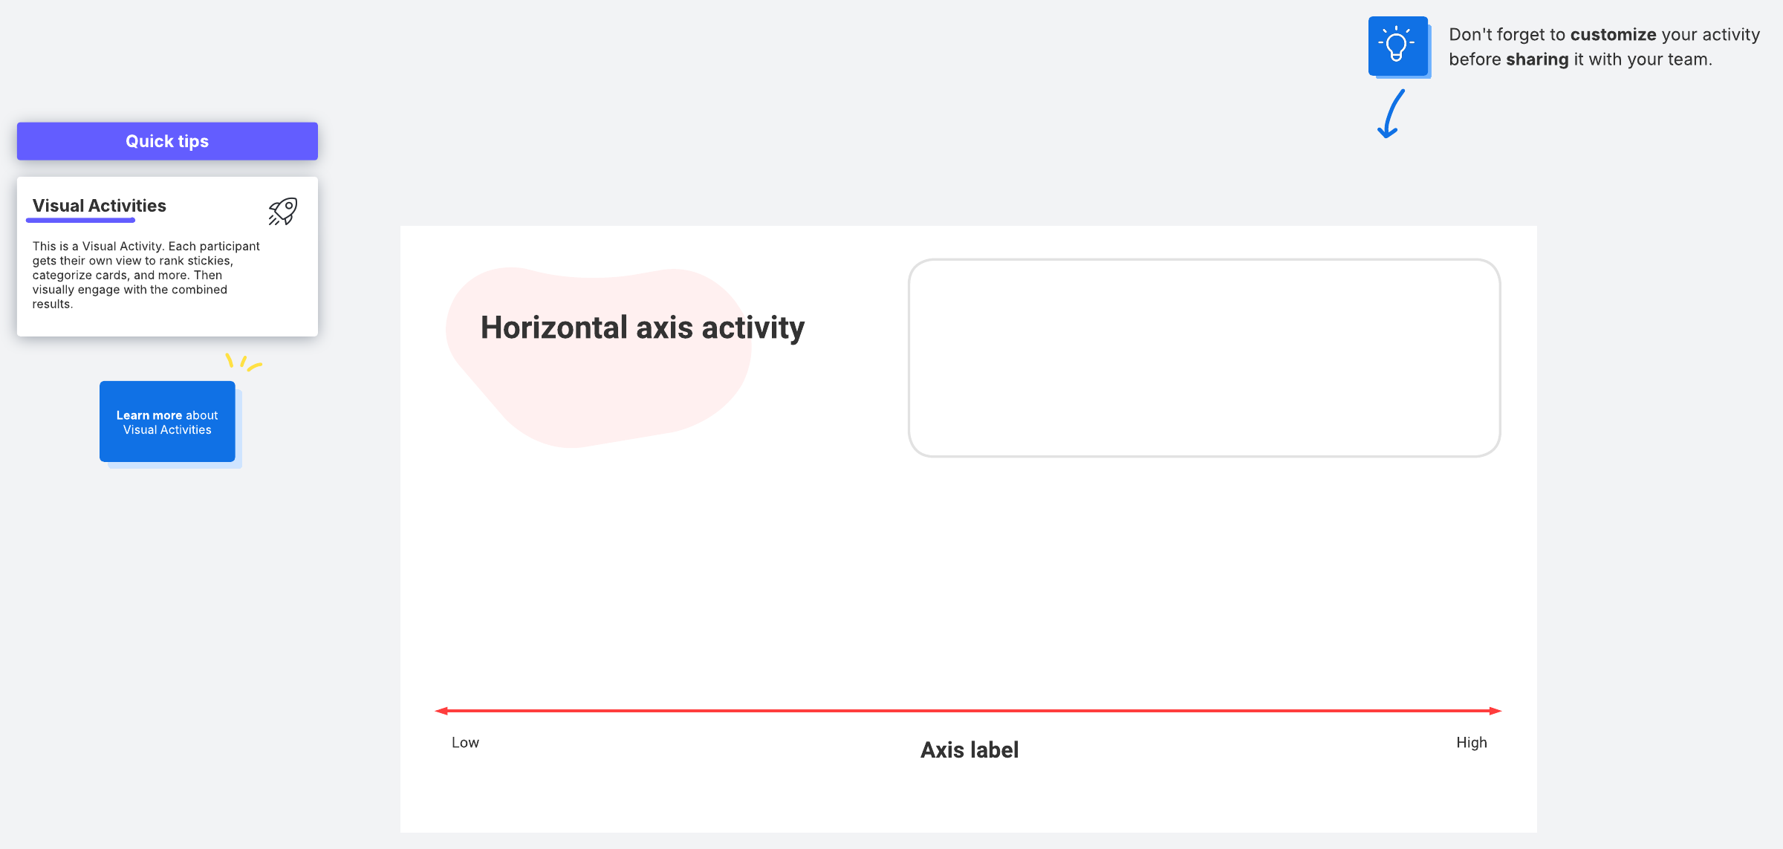Select the Low axis label
The image size is (1783, 849).
465,743
